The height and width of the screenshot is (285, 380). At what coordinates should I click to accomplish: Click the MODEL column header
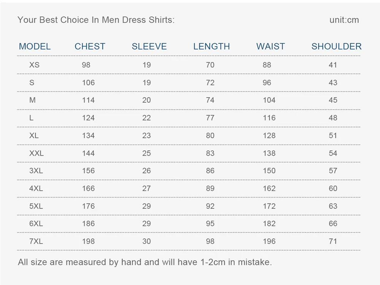(35, 46)
